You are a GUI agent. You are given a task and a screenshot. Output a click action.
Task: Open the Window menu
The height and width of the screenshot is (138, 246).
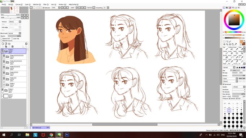[62, 5]
